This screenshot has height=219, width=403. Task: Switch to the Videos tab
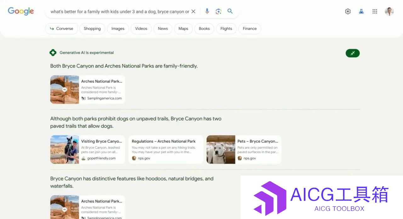point(141,29)
